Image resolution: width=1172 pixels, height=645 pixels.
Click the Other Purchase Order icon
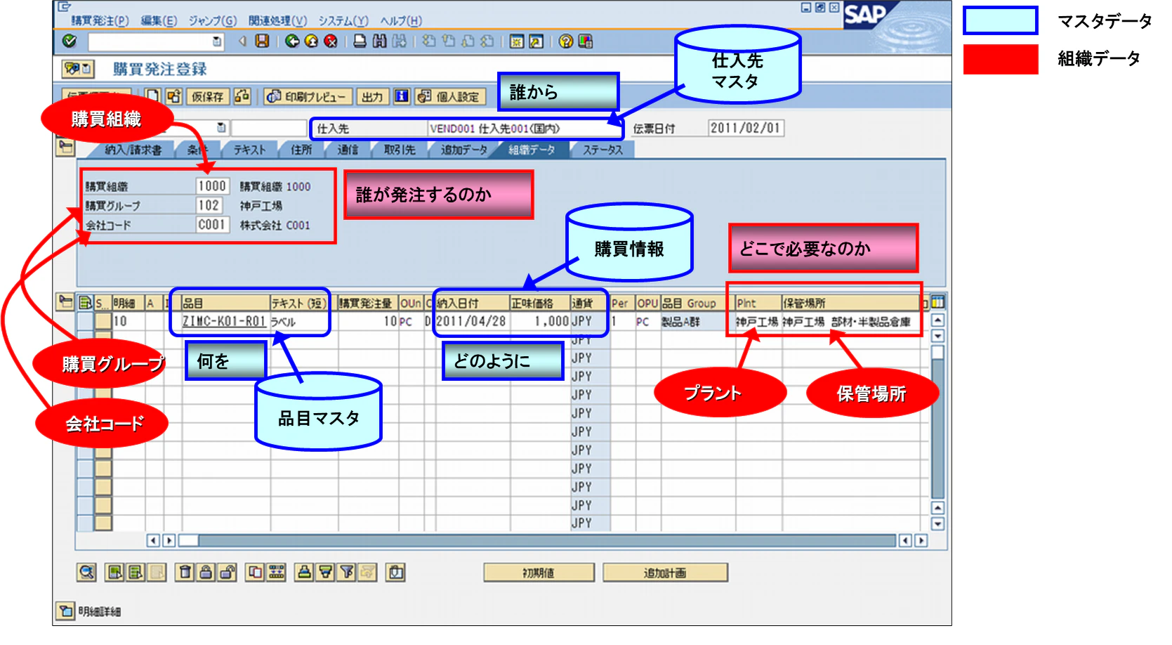pyautogui.click(x=173, y=96)
